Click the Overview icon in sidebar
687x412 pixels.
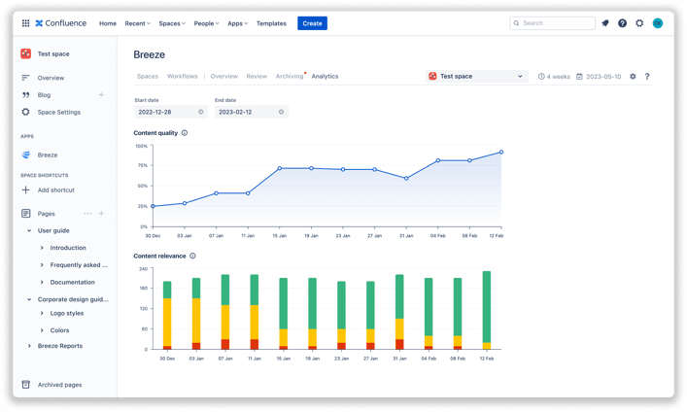(x=25, y=78)
